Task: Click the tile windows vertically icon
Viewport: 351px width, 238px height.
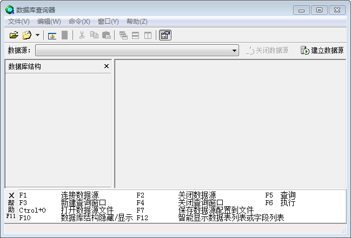Action: click(148, 36)
